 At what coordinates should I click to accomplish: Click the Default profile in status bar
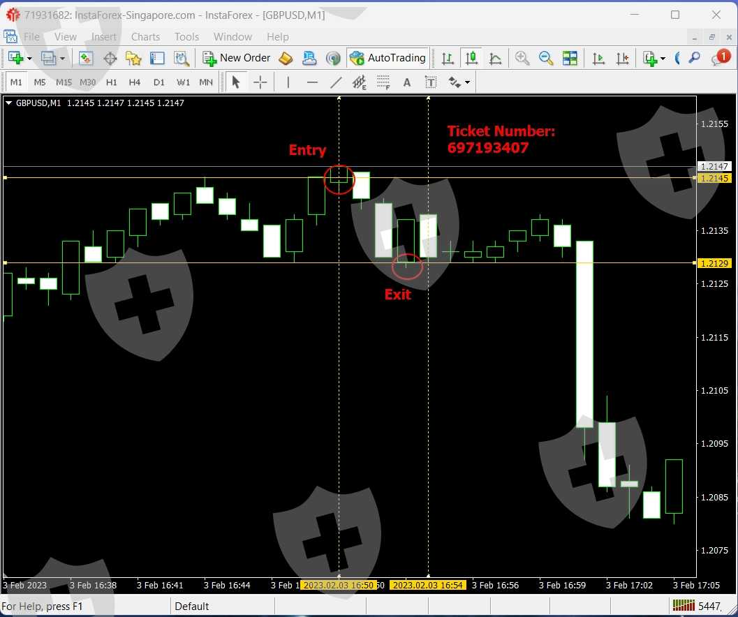tap(193, 607)
